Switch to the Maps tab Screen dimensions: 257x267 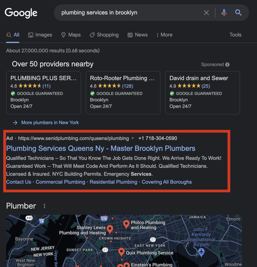coord(71,35)
